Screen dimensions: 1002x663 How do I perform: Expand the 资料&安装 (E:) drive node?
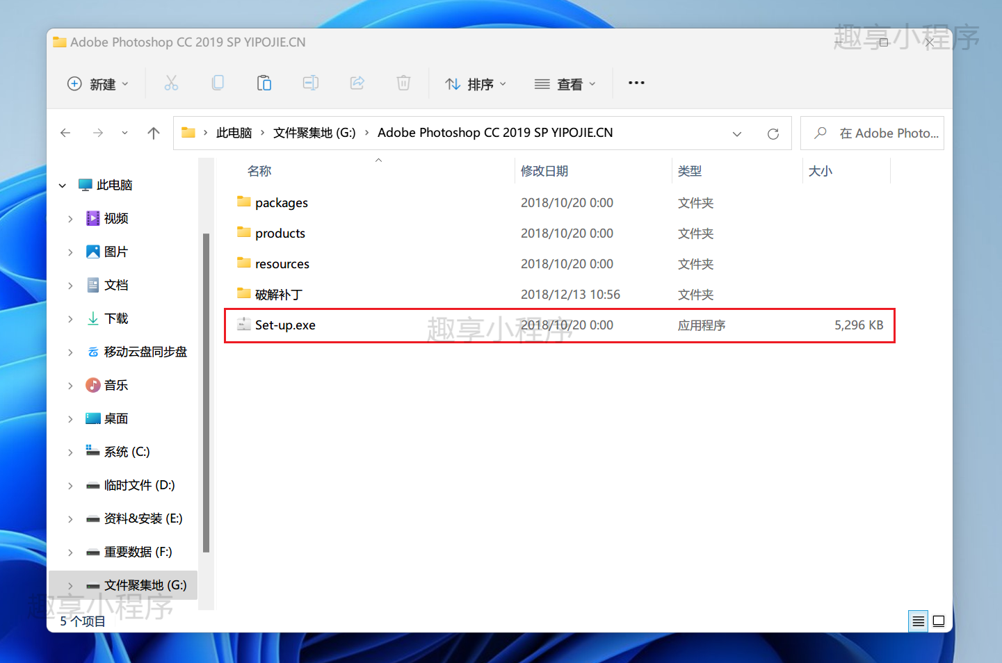point(70,519)
